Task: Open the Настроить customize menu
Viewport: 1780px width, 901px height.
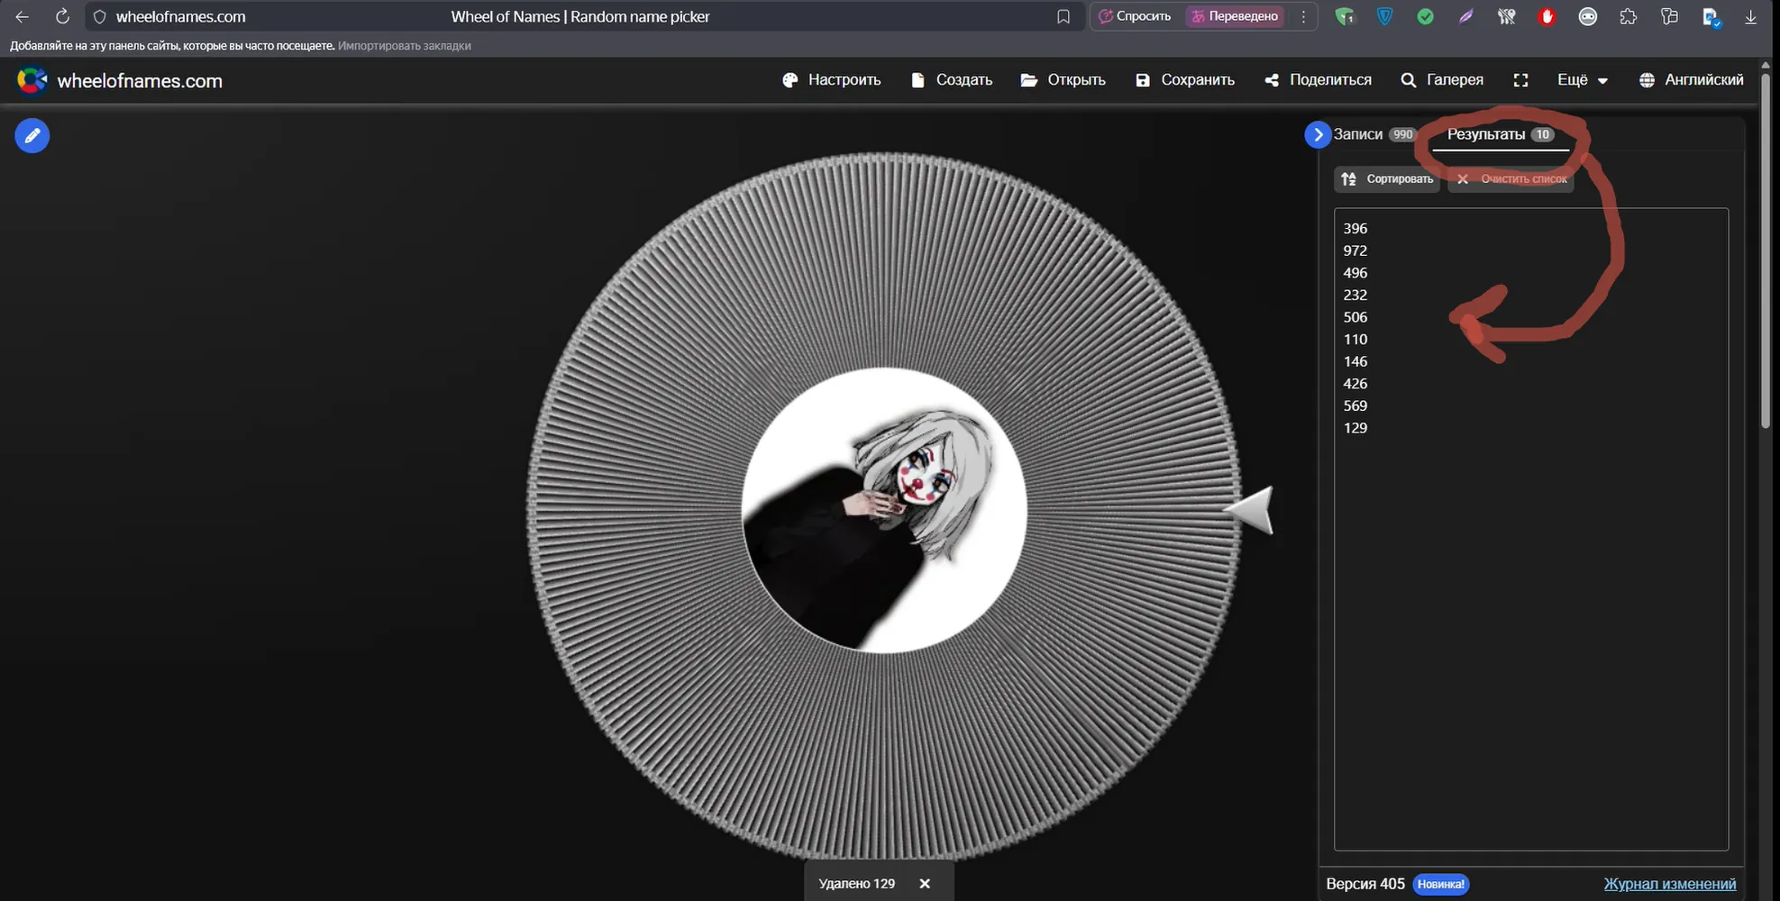Action: click(831, 80)
